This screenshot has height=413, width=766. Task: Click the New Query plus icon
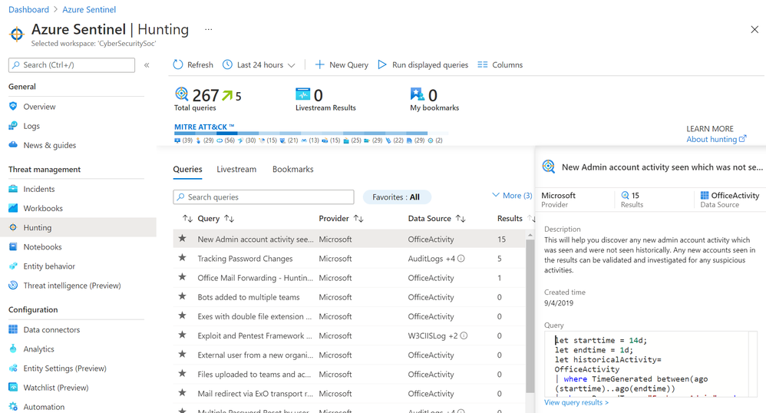coord(319,64)
